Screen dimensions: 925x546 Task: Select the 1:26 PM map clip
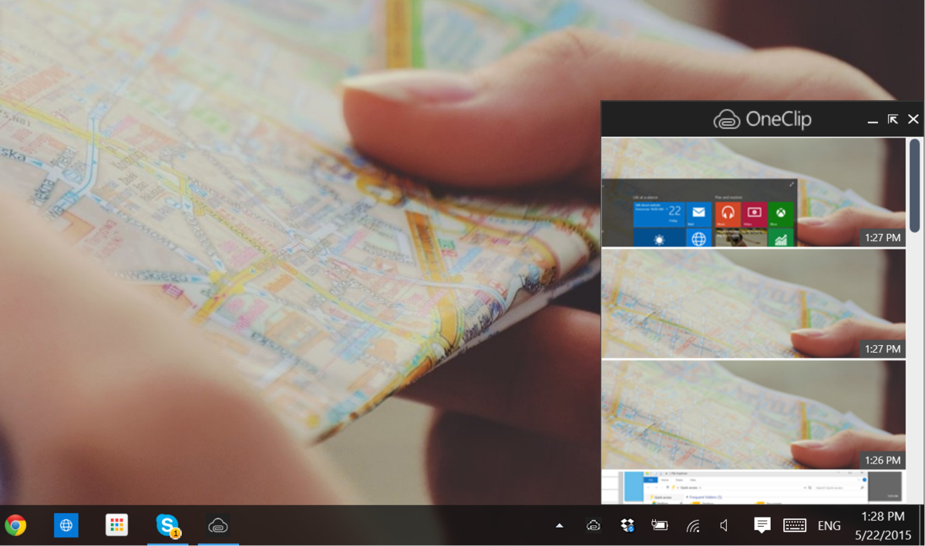click(753, 415)
